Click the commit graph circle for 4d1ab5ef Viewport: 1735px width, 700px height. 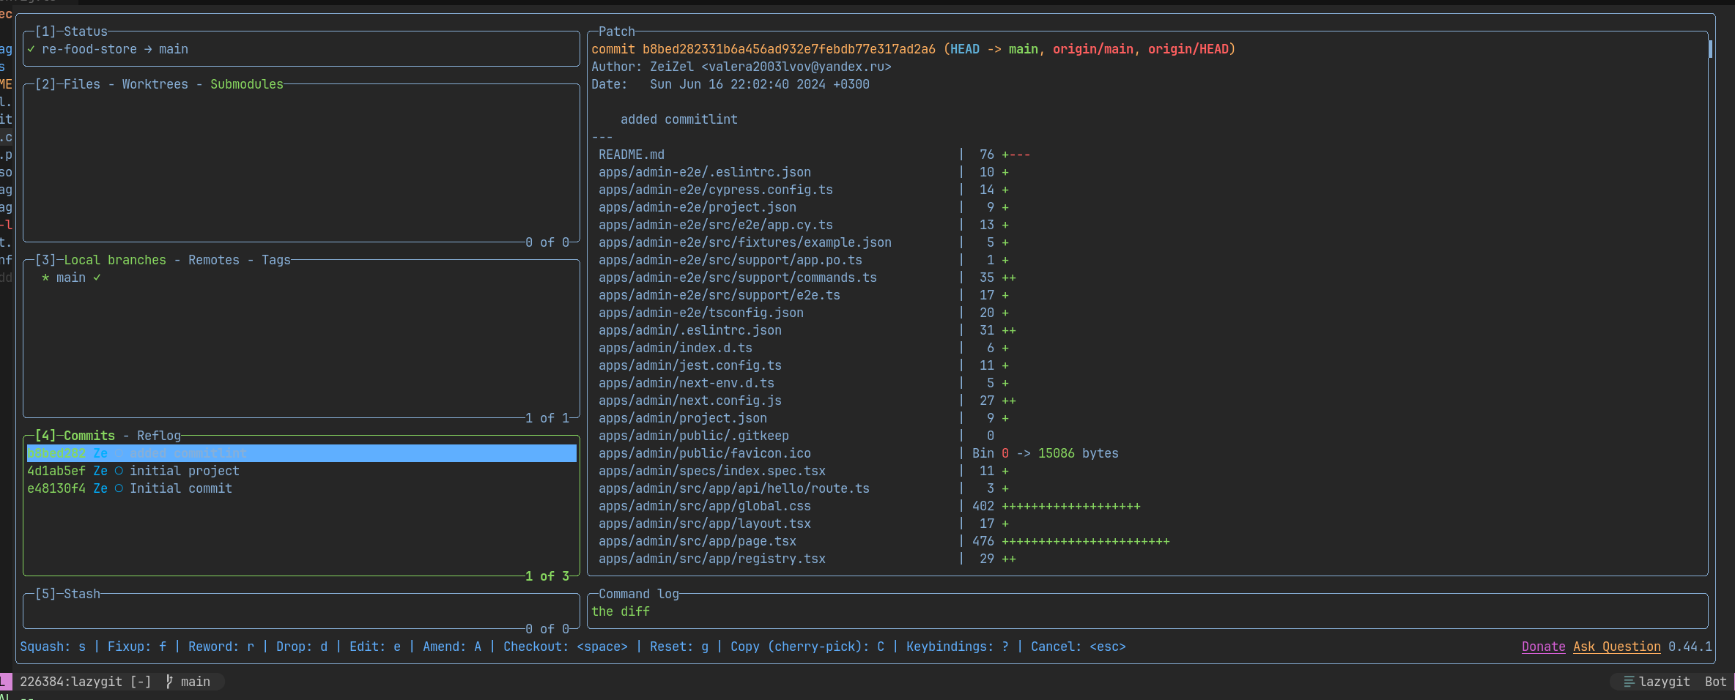pos(119,471)
